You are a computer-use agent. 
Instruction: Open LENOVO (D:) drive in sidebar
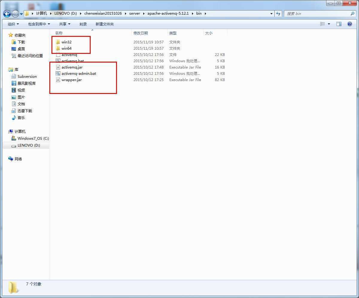[x=28, y=145]
